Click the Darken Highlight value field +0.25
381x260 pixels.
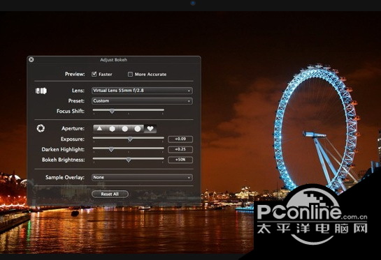point(180,149)
